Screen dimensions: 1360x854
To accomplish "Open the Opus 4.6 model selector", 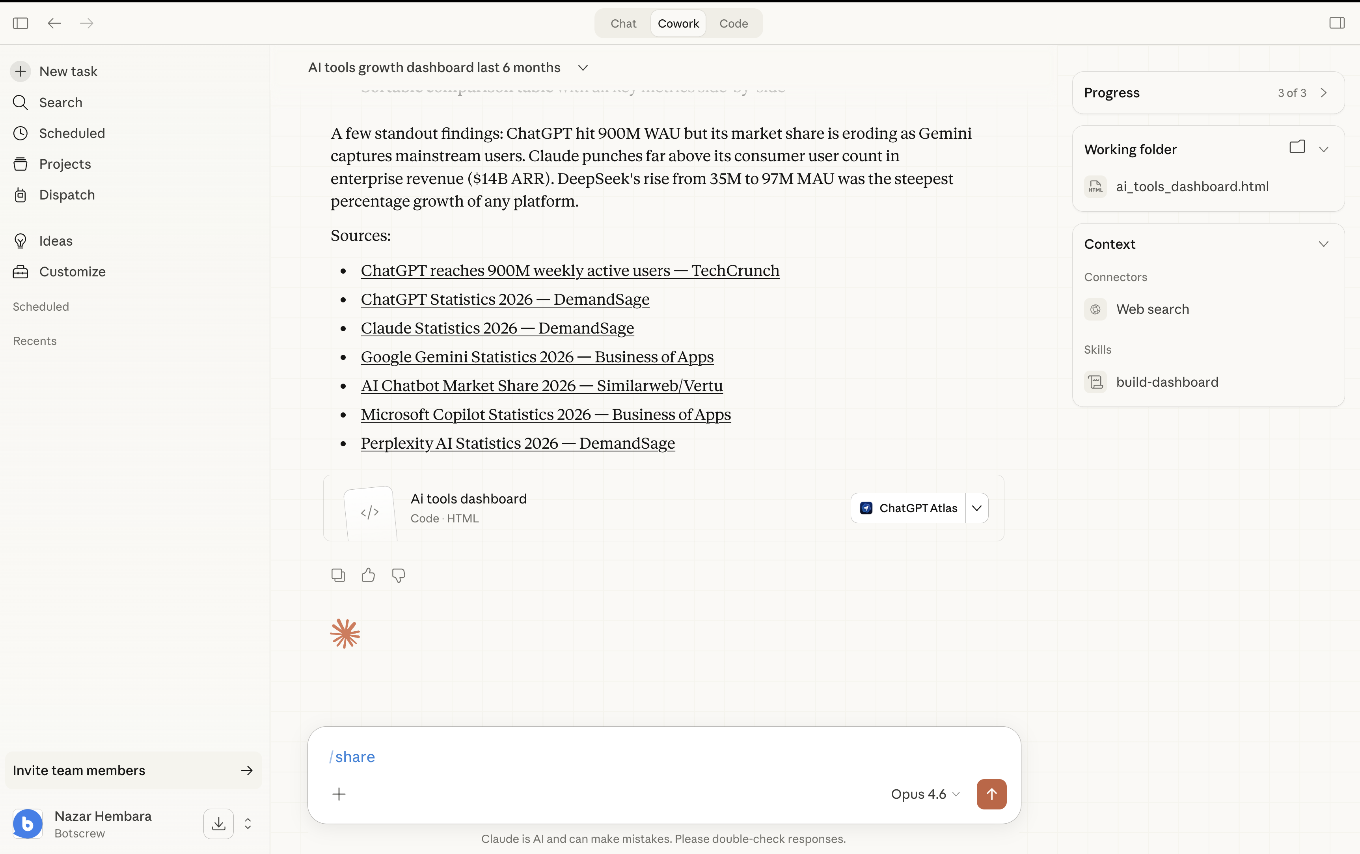I will point(925,794).
